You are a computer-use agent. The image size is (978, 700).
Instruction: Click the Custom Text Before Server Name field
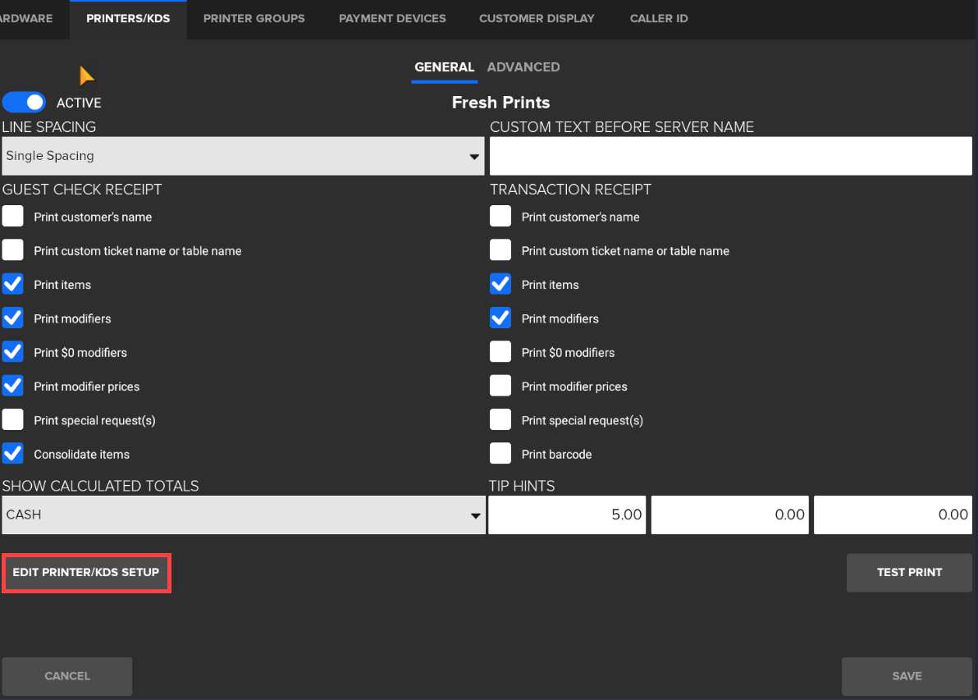pyautogui.click(x=730, y=156)
